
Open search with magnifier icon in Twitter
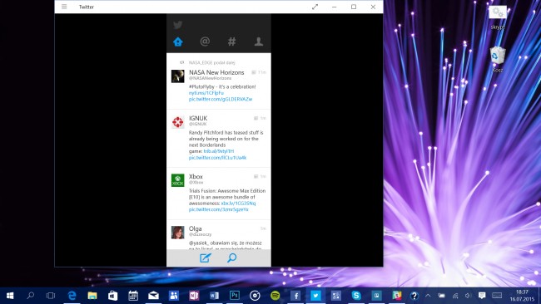[x=232, y=257]
